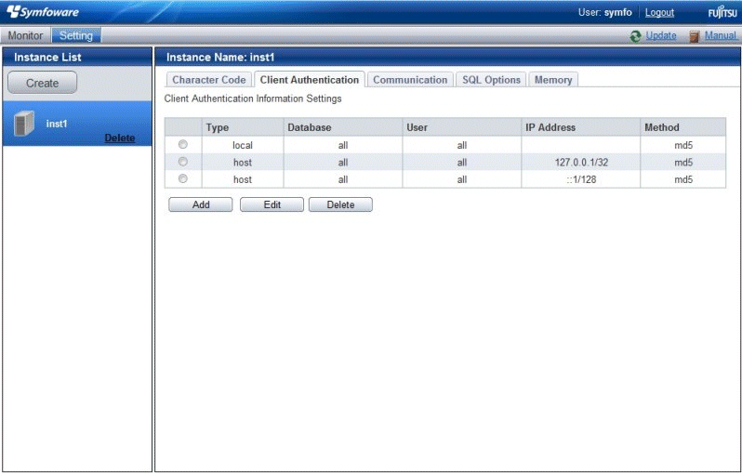
Task: Click the Edit button
Action: 272,204
